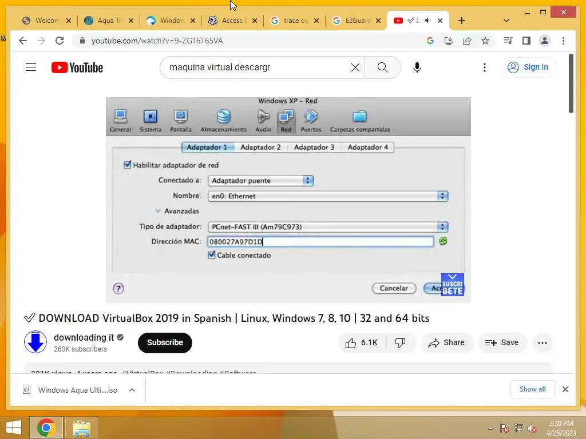This screenshot has width=586, height=439.
Task: Open volume speaker tray icon
Action: (532, 428)
